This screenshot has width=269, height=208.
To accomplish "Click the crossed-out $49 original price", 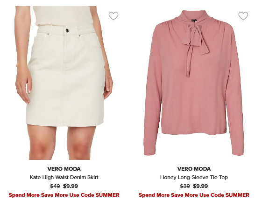I will [x=55, y=186].
